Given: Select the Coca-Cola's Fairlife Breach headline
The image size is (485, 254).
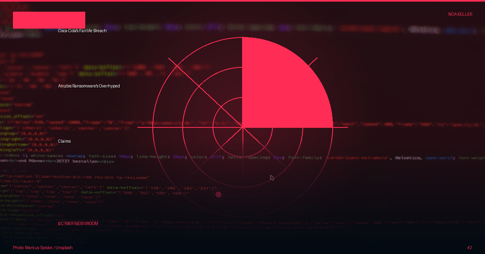Looking at the screenshot, I should pyautogui.click(x=82, y=31).
